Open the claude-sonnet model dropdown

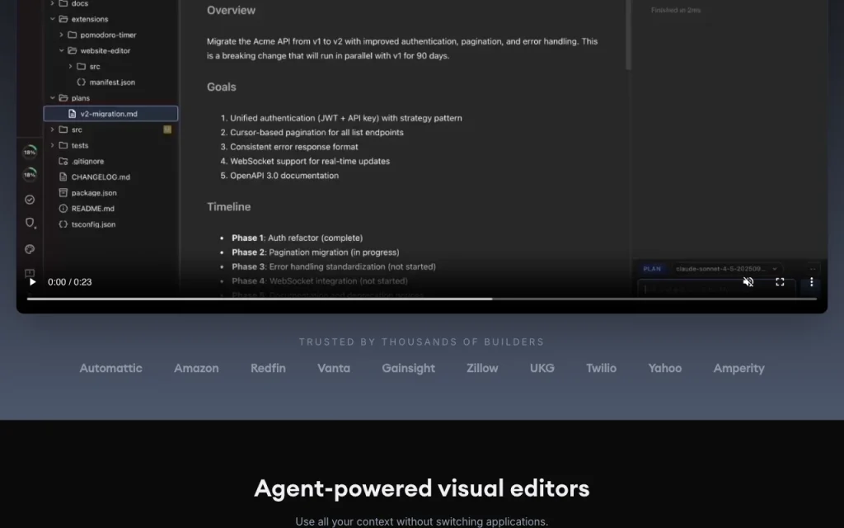tap(727, 269)
